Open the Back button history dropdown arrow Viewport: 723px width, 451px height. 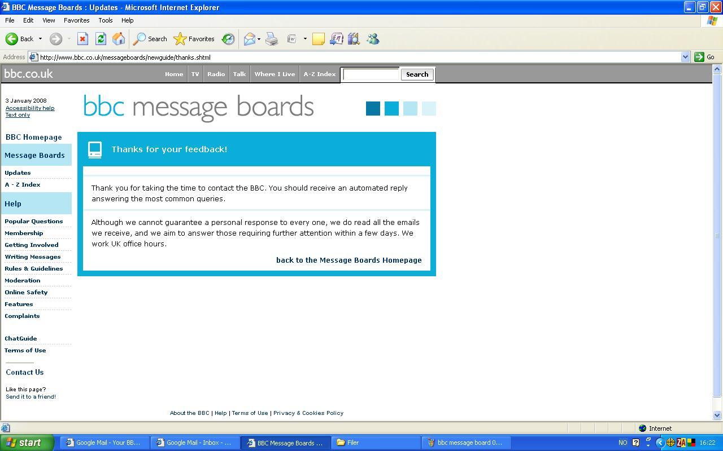point(40,39)
